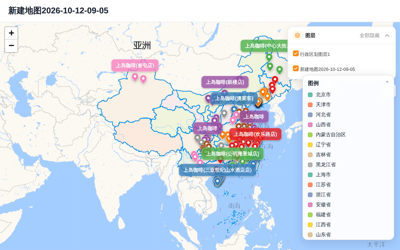Open the 上岛咖啡(欢乐路店) red map label

[255, 134]
